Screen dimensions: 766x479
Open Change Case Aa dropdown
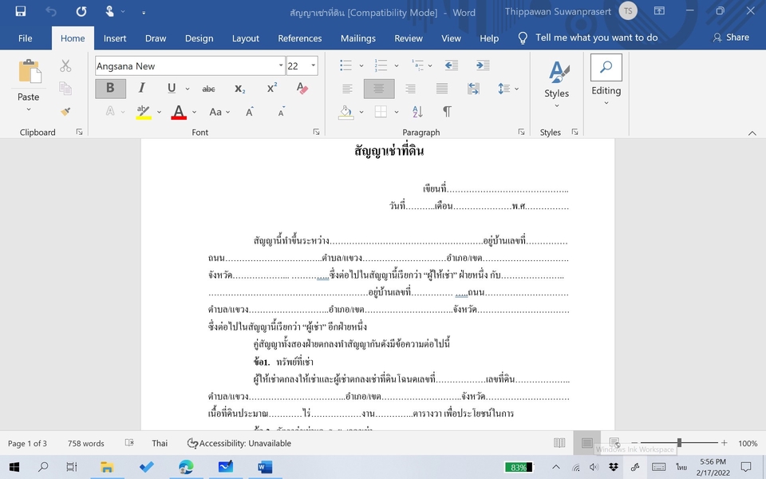click(219, 112)
